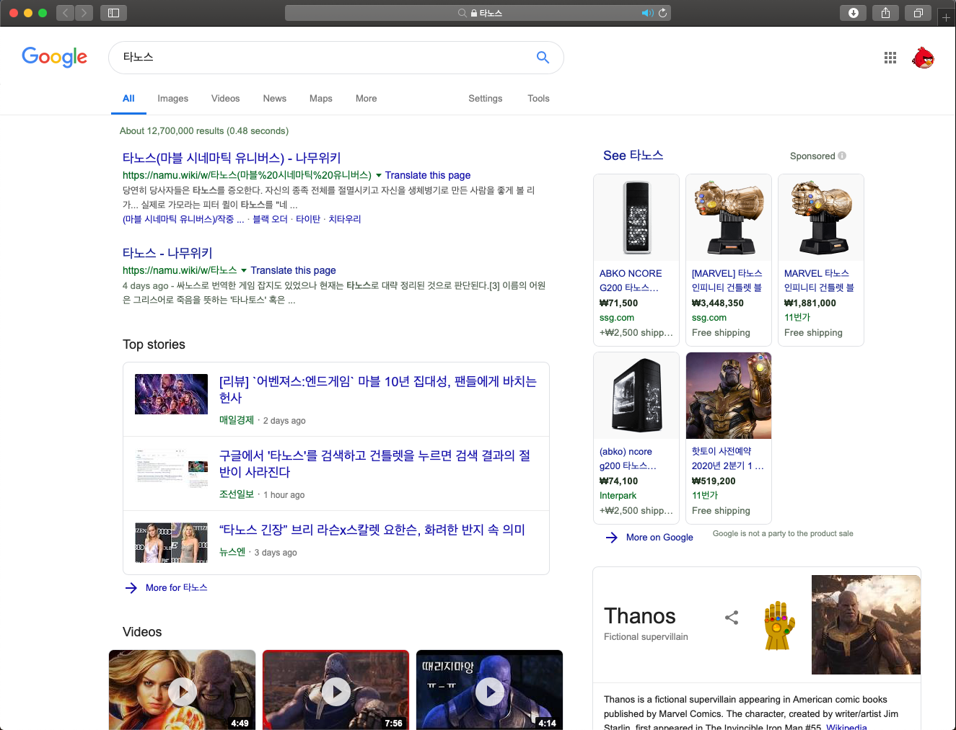Viewport: 956px width, 730px height.
Task: Switch to the Videos tab
Action: click(225, 99)
